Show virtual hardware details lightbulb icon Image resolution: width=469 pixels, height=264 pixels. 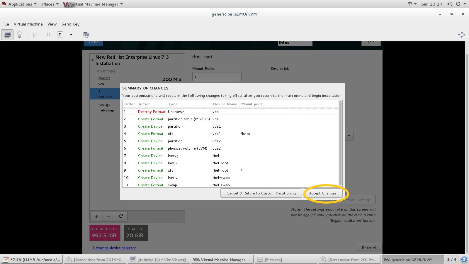pos(20,35)
